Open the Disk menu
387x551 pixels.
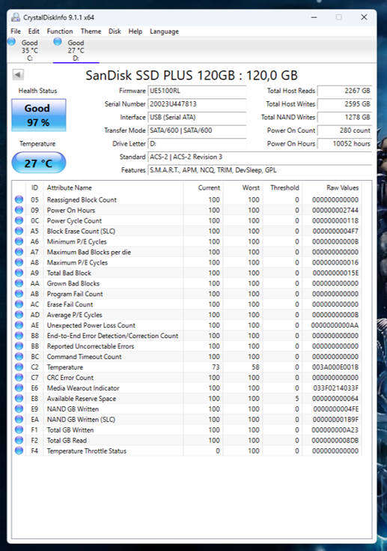pos(115,31)
